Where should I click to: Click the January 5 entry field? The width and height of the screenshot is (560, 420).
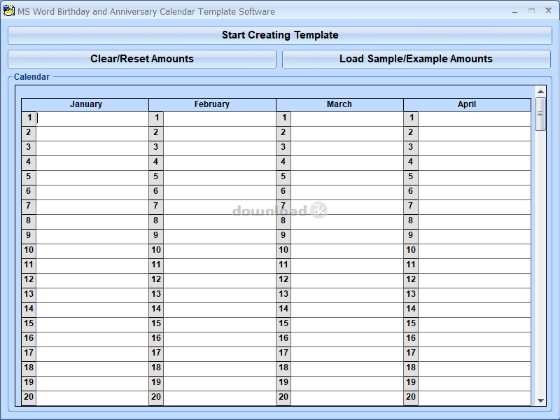tap(92, 178)
